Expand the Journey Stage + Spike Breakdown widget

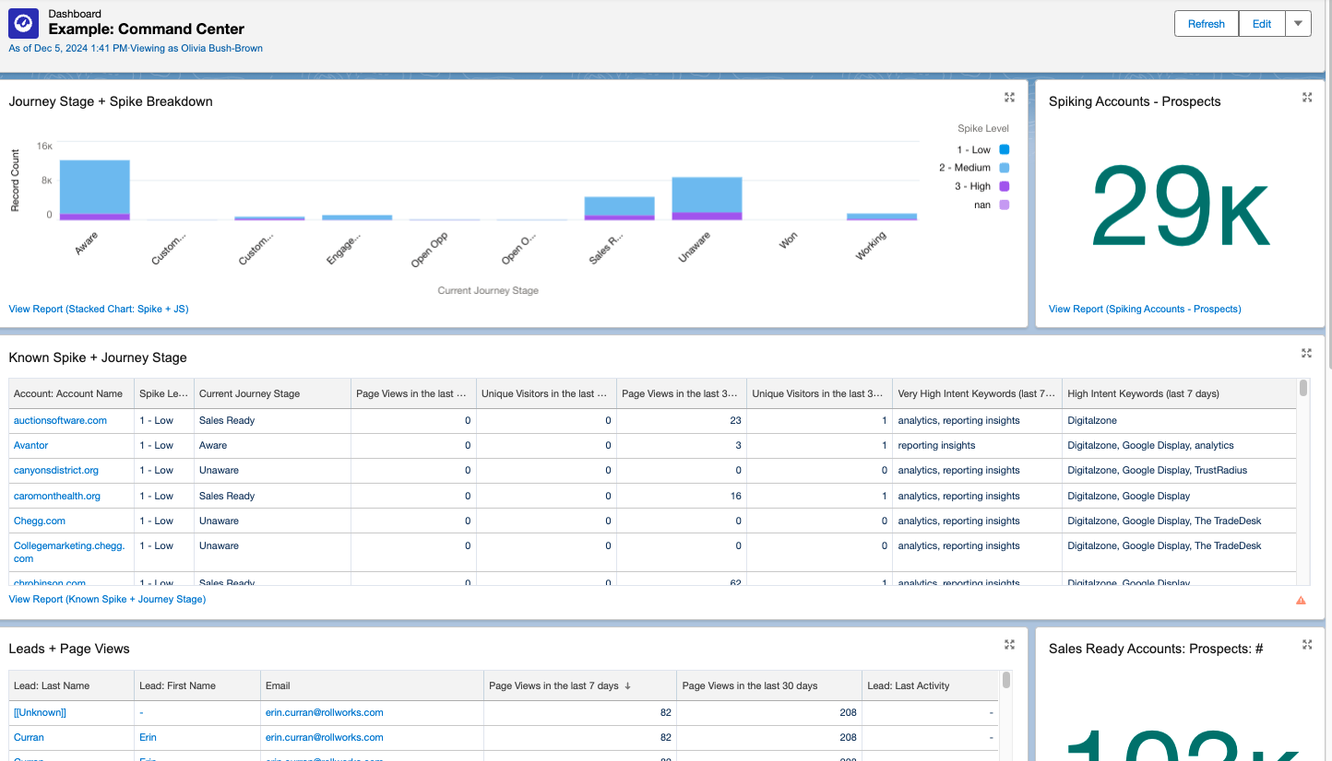click(x=1009, y=98)
